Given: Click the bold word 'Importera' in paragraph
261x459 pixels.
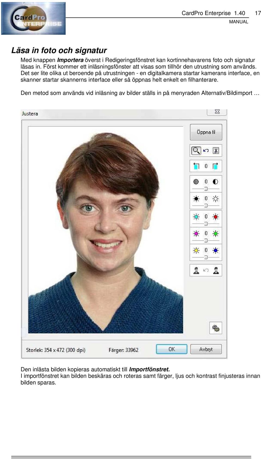Looking at the screenshot, I should (70, 60).
